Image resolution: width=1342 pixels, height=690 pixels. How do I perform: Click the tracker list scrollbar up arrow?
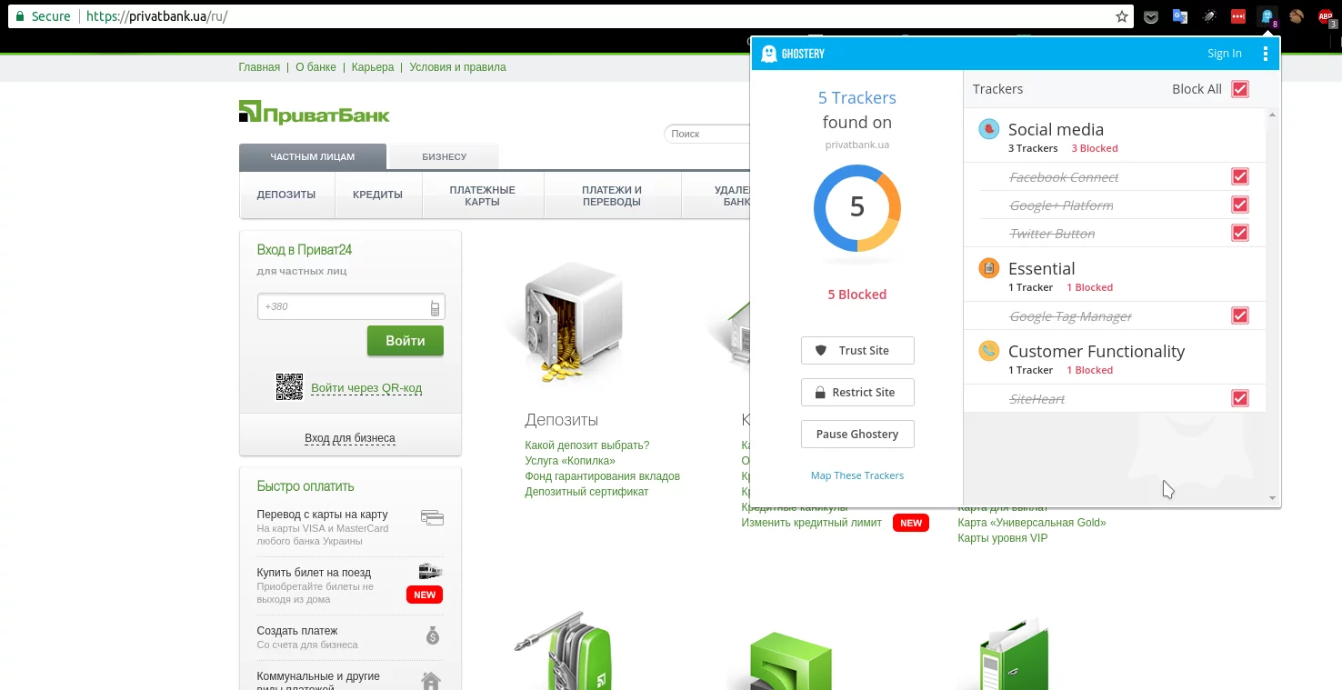click(1272, 115)
